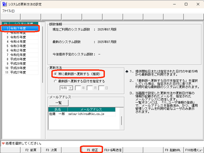
Task: Maximize the システムの更新方法の設定 window
Action: coord(186,4)
